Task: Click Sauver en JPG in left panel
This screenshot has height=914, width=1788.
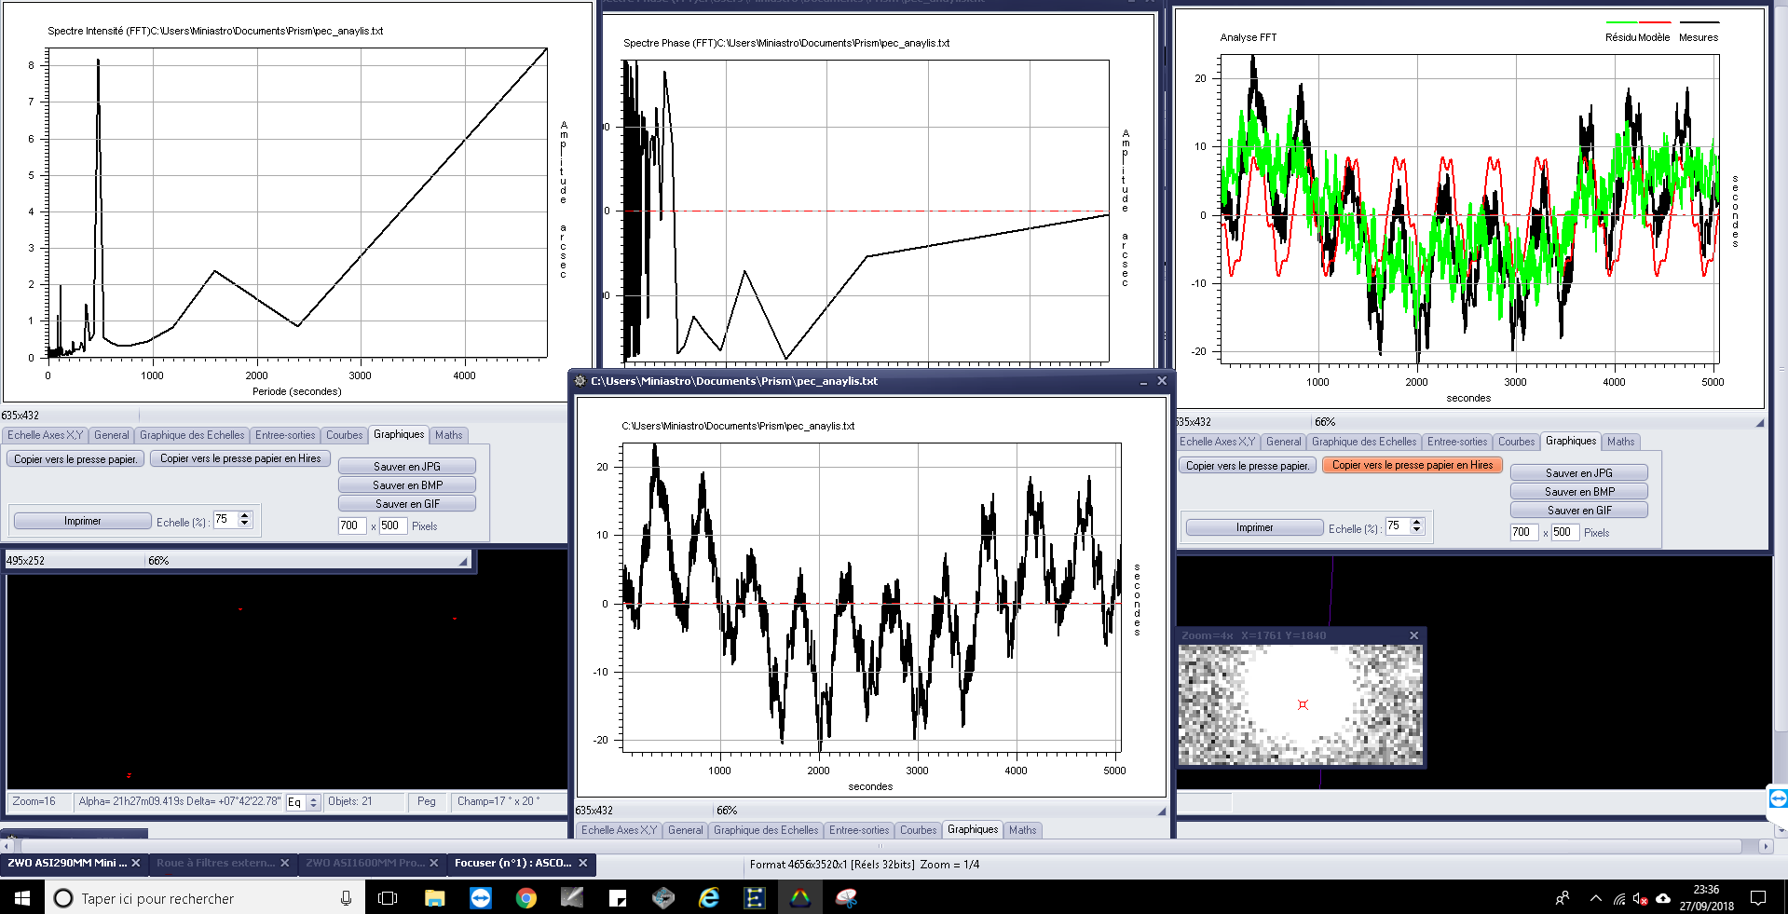Action: (406, 467)
